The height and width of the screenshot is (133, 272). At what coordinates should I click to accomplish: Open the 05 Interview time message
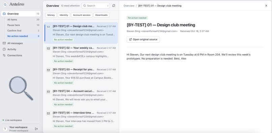pos(81,119)
